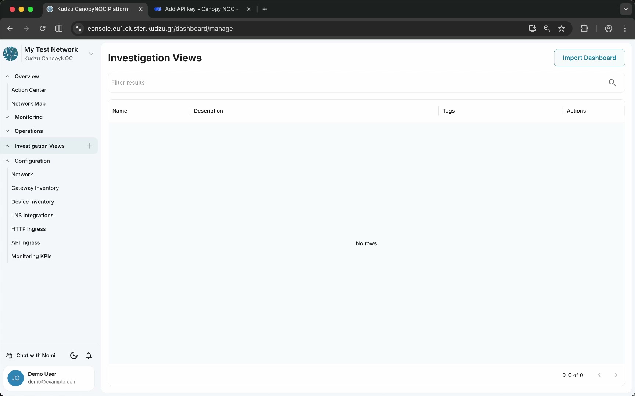This screenshot has width=635, height=396.
Task: Expand the Operations section
Action: (x=7, y=131)
